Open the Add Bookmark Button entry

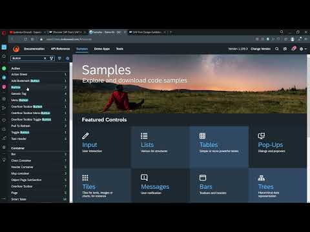click(x=39, y=81)
